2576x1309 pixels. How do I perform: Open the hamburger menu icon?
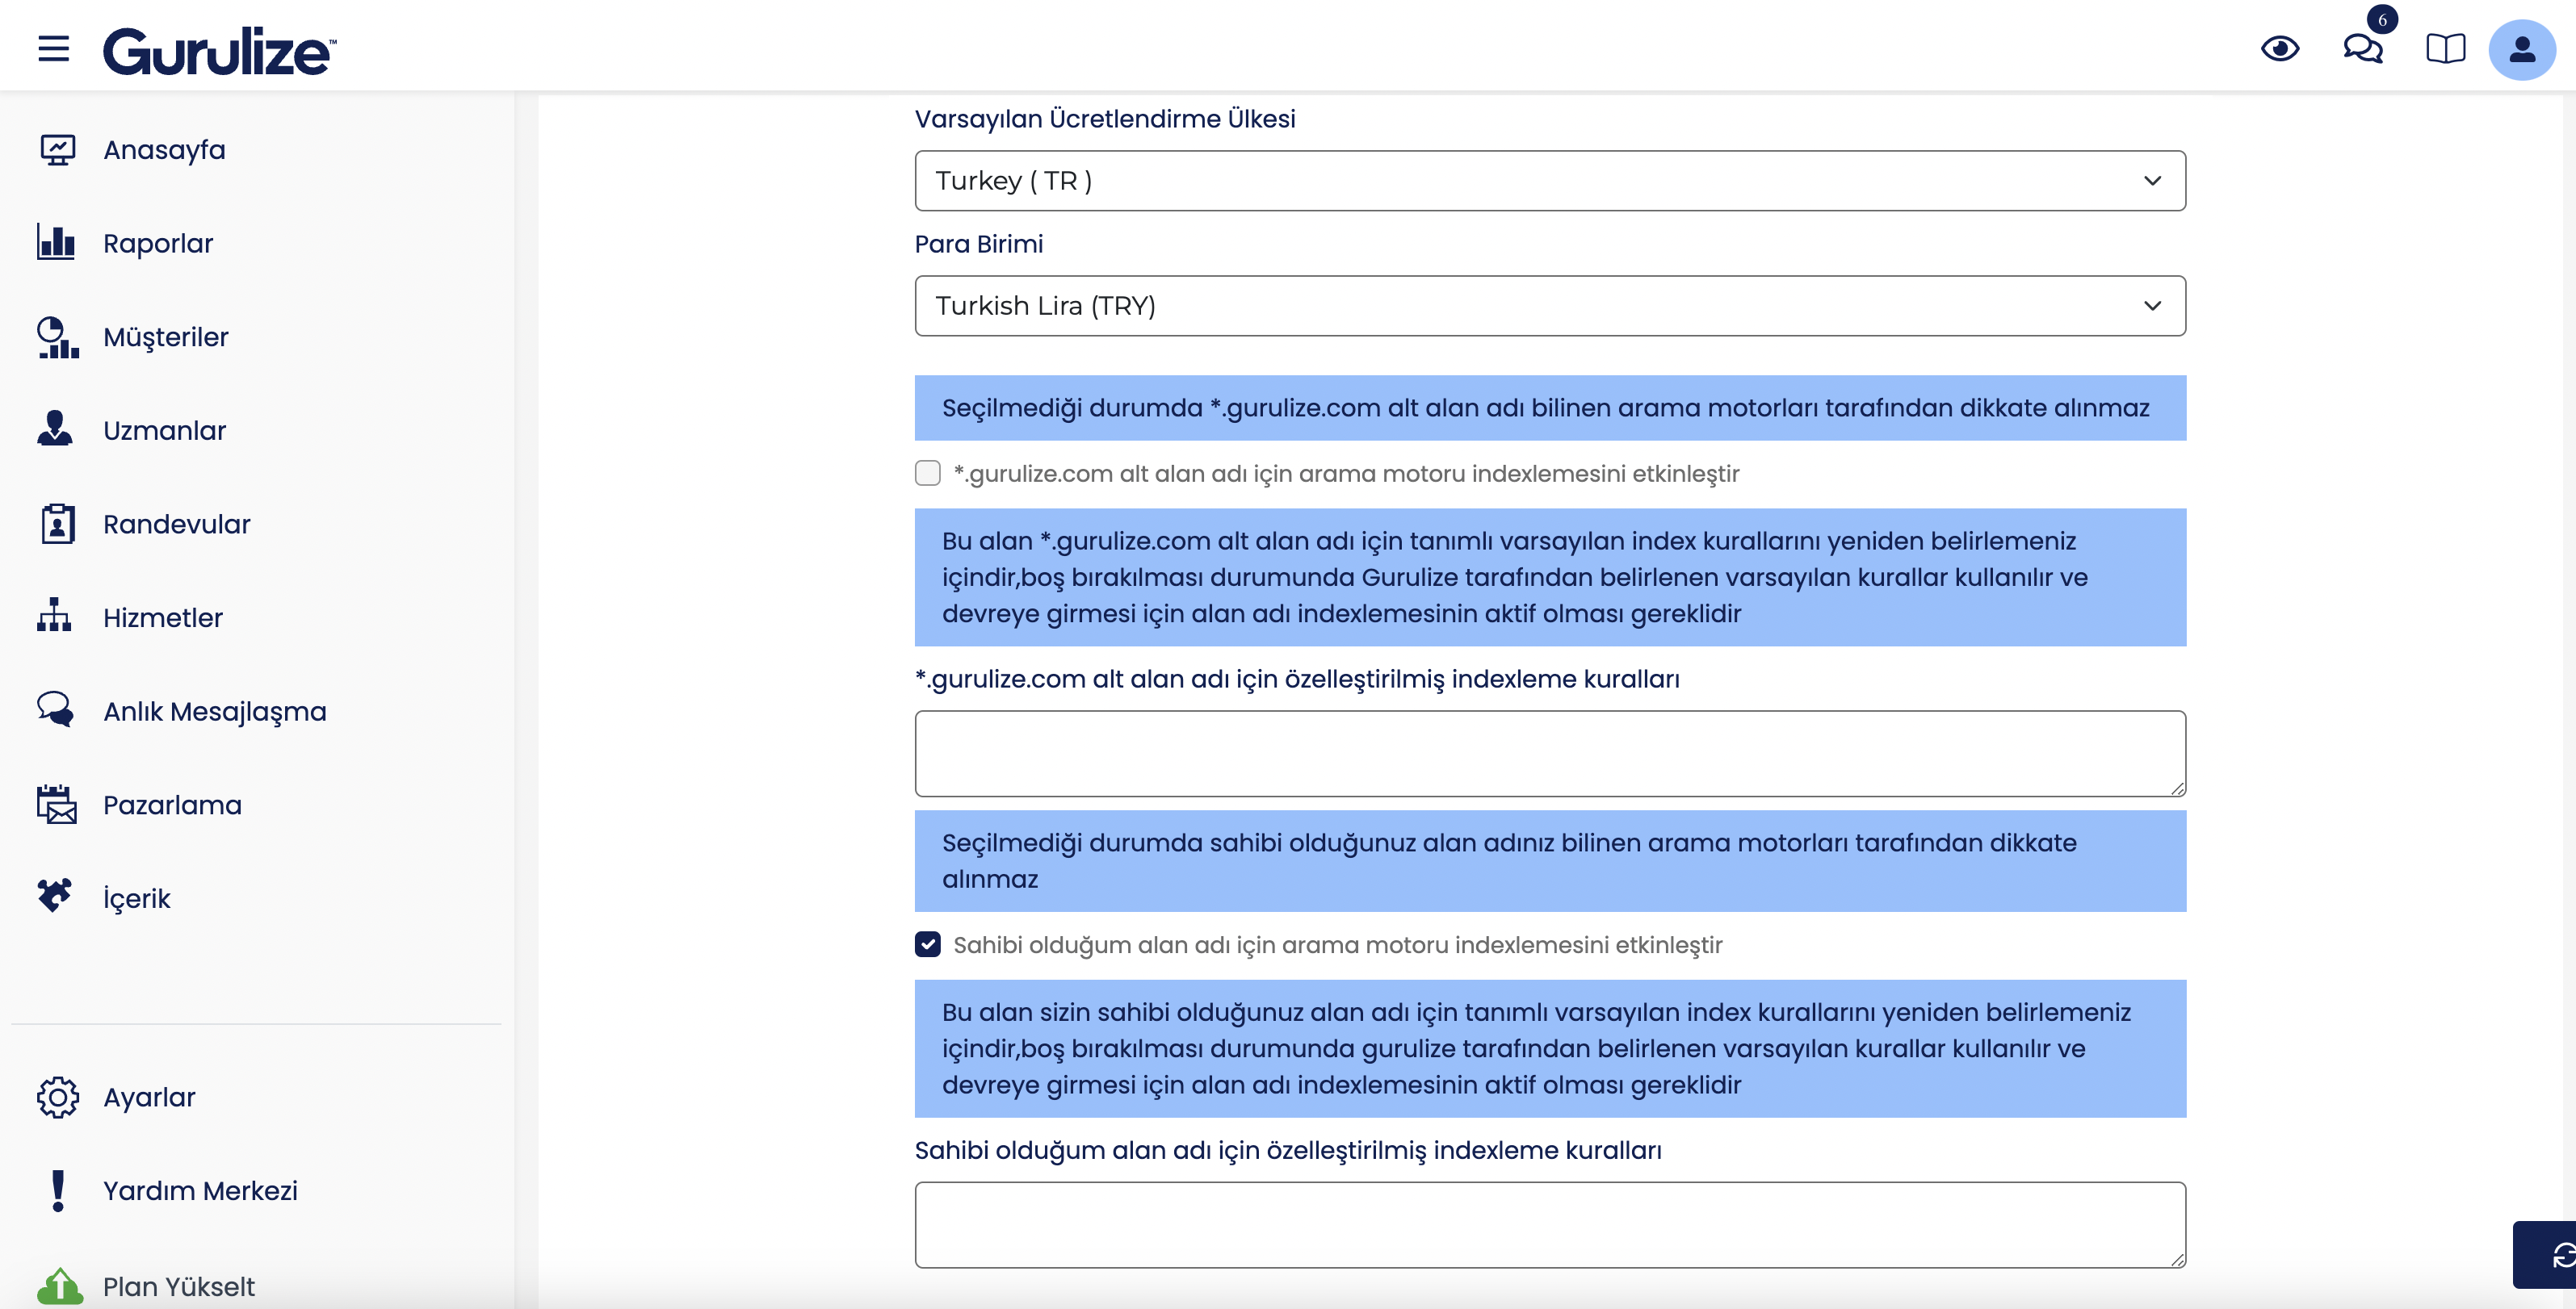click(54, 48)
